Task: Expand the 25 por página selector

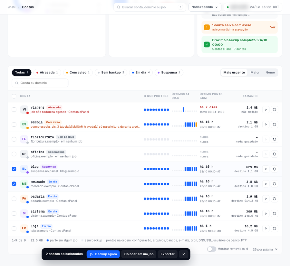Action: [x=265, y=249]
